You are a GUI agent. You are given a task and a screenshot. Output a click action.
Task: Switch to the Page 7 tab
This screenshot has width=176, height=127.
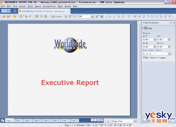tap(65, 120)
